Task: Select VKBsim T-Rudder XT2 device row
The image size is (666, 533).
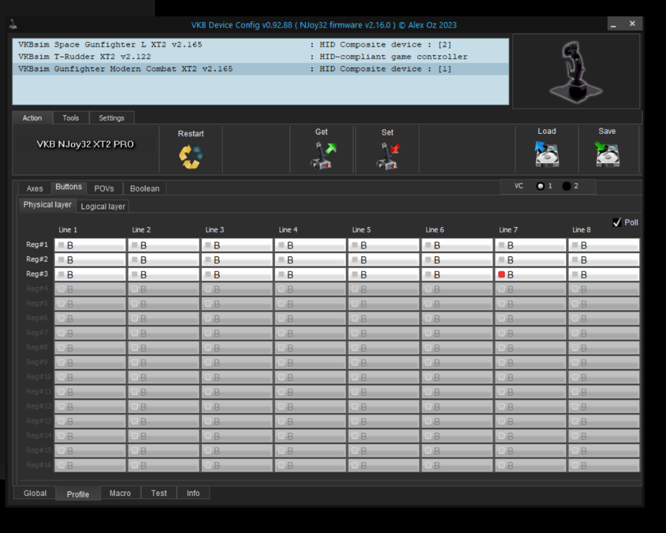Action: (x=260, y=57)
